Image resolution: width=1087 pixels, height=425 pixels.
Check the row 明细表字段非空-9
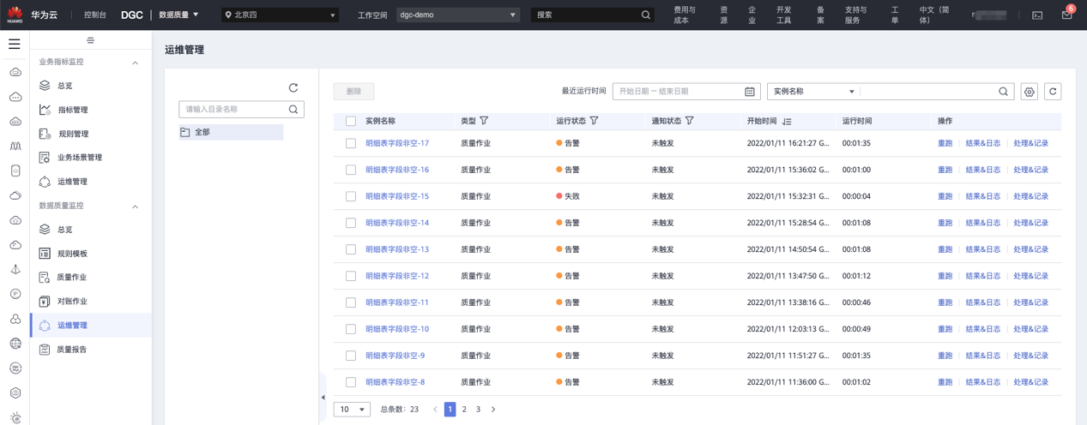pos(351,356)
